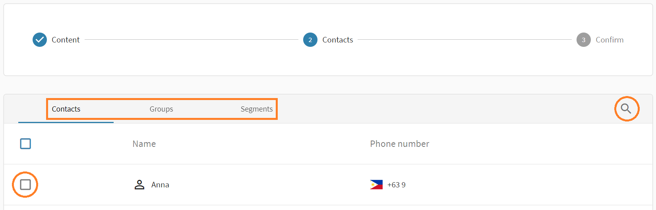The height and width of the screenshot is (210, 656).
Task: Select the contact name Anna
Action: pos(160,185)
